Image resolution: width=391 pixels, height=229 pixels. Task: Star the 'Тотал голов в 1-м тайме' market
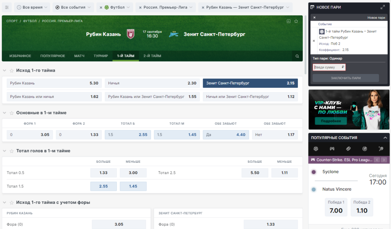(11, 151)
